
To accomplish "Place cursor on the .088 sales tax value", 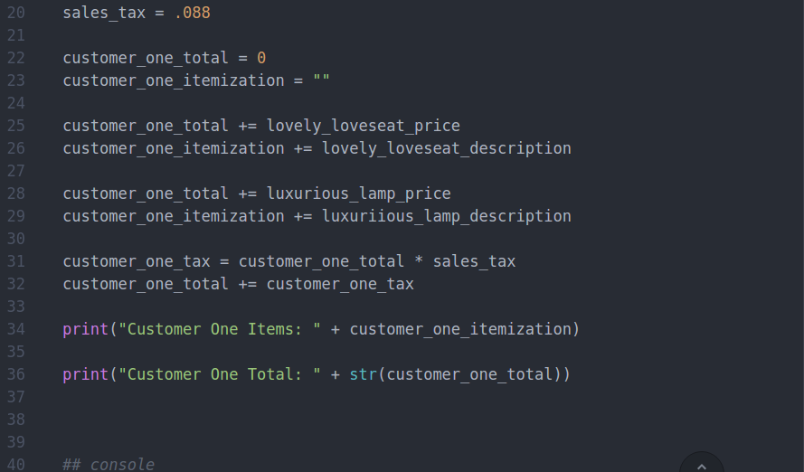I will 192,13.
